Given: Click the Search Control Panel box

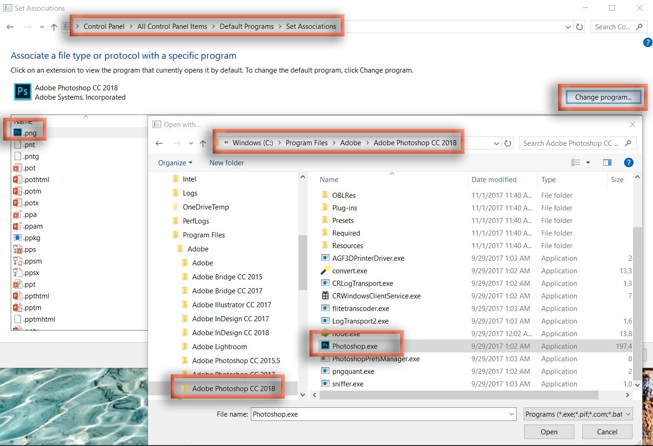Looking at the screenshot, I should (x=619, y=27).
